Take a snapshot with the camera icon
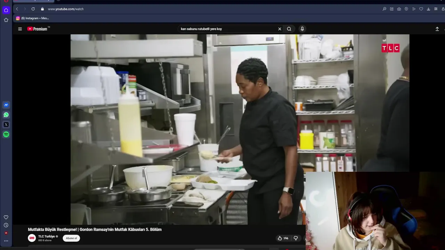The height and width of the screenshot is (250, 445). [x=399, y=9]
